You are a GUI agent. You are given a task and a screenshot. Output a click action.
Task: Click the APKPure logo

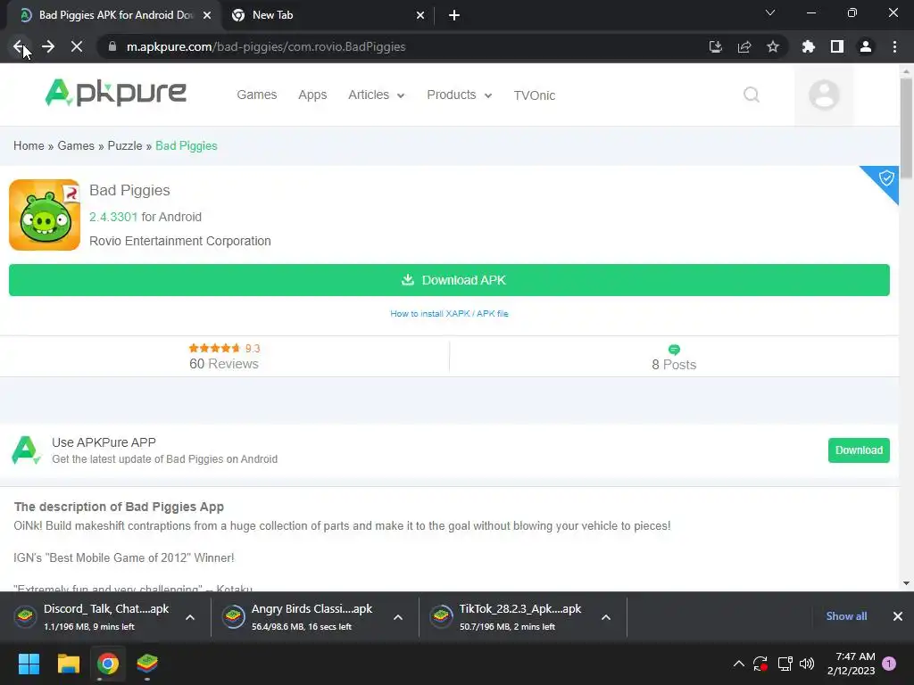(x=116, y=93)
